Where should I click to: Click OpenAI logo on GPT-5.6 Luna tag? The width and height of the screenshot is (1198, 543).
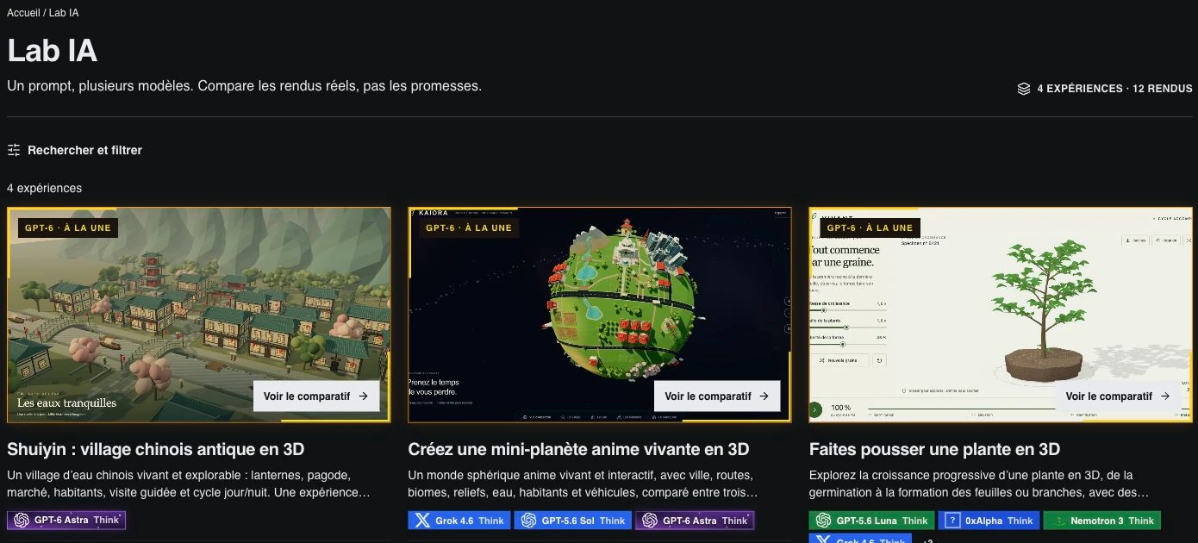pyautogui.click(x=823, y=521)
